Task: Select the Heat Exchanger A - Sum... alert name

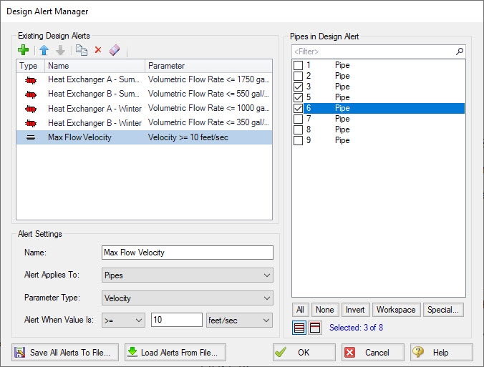Action: click(x=94, y=79)
